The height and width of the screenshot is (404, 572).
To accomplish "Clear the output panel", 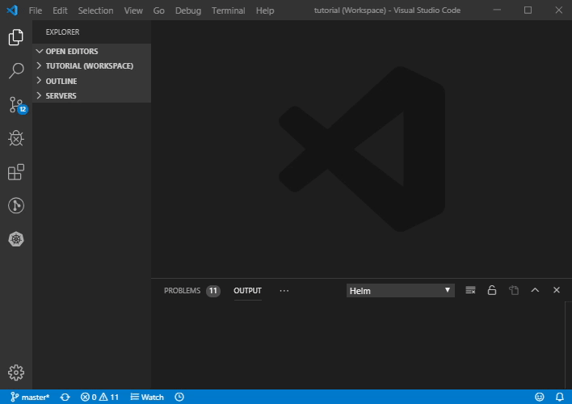I will (x=470, y=290).
